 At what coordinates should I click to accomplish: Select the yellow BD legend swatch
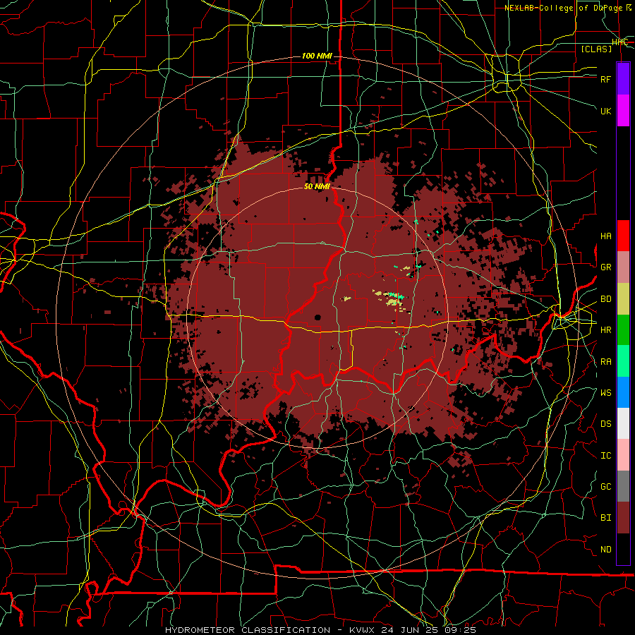(623, 299)
